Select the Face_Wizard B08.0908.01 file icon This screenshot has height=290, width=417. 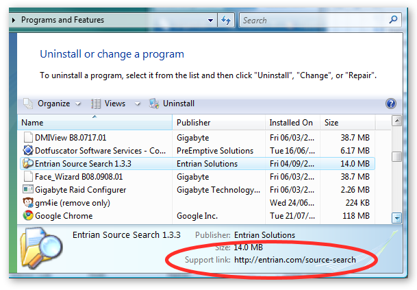pos(28,177)
